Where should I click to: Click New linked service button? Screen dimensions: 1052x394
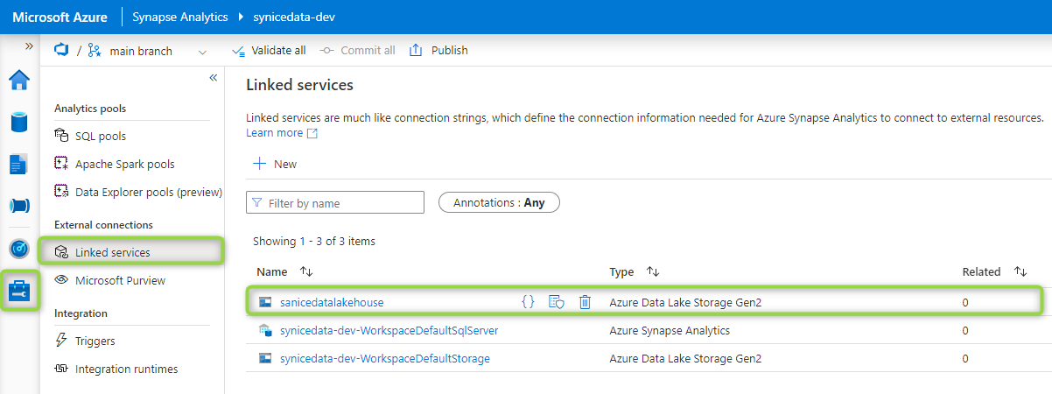275,164
